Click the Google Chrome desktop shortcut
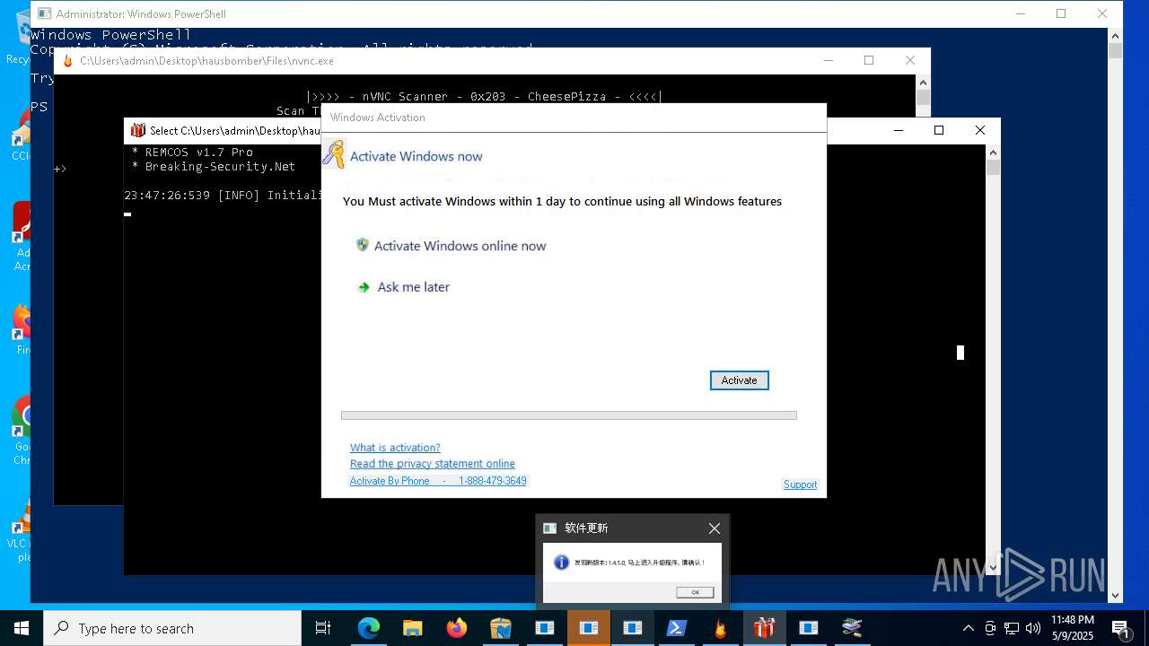Image resolution: width=1149 pixels, height=646 pixels. pyautogui.click(x=21, y=431)
